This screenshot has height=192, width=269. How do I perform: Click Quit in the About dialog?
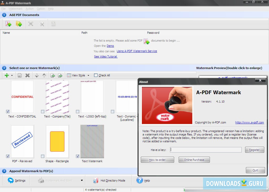click(255, 170)
